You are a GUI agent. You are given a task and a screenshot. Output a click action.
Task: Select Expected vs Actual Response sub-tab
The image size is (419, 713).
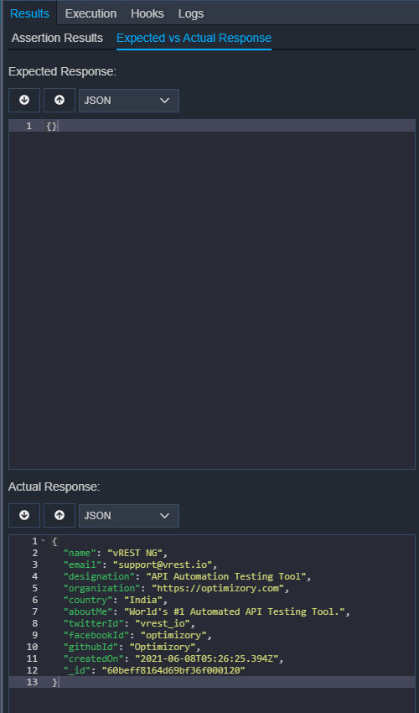(194, 39)
